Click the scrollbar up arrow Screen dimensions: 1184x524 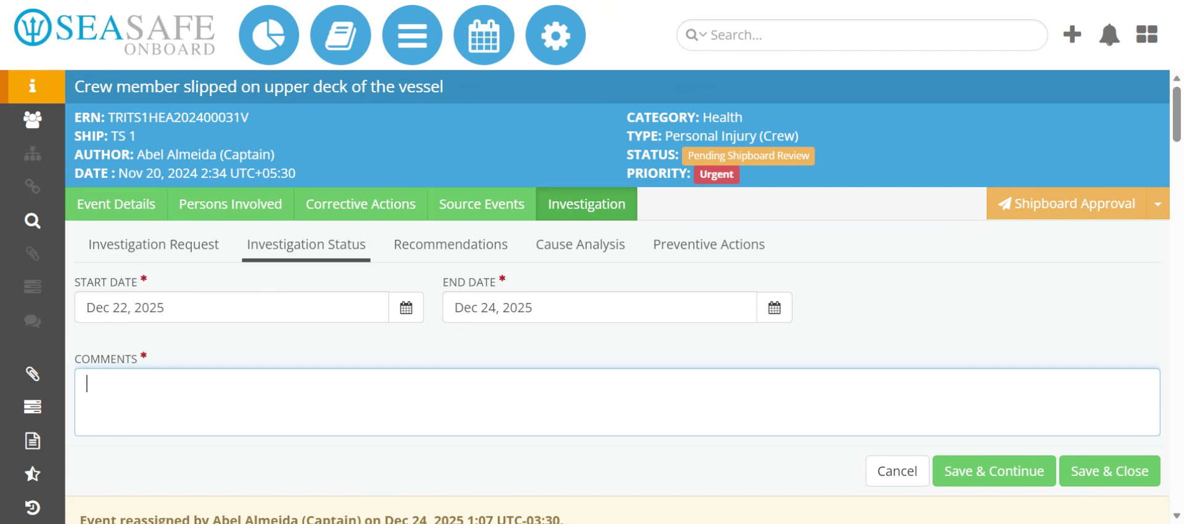click(x=1177, y=78)
